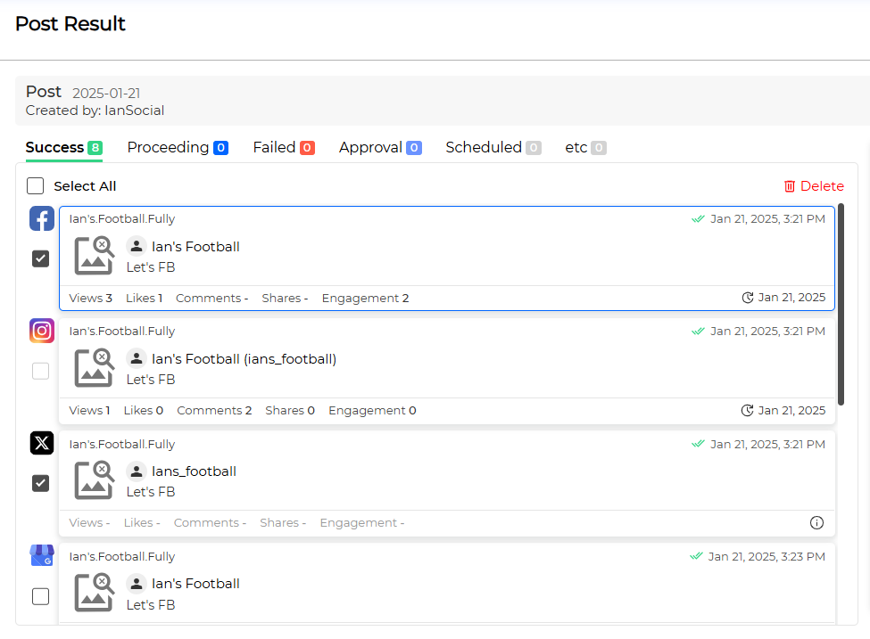Screen dimensions: 870x639
Task: Click 'Engagement 2' on the Facebook post
Action: tap(365, 299)
